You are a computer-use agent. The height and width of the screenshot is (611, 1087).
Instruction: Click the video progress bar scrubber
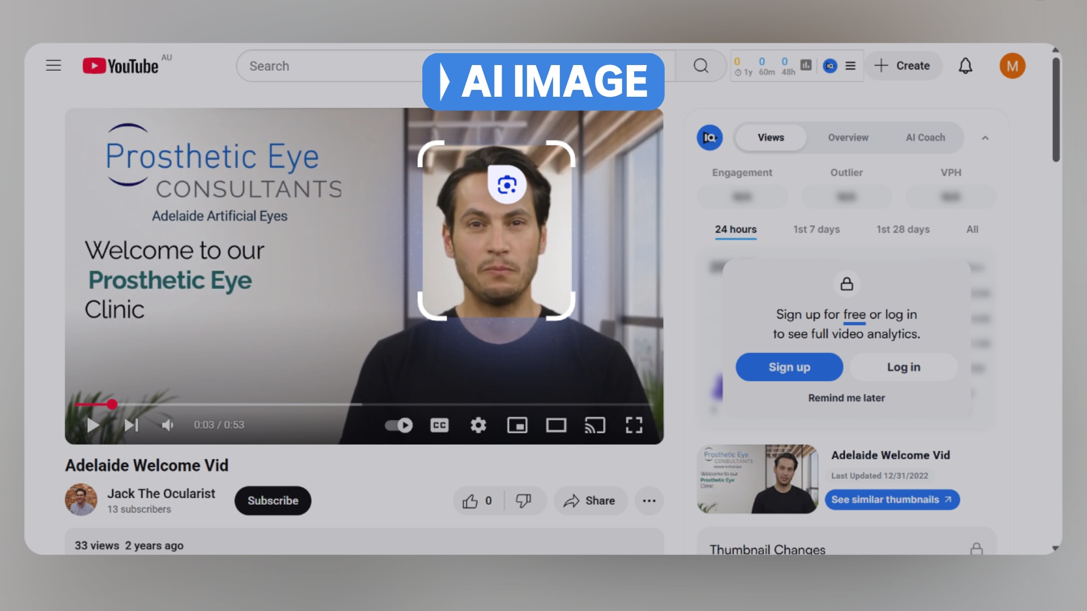point(112,404)
